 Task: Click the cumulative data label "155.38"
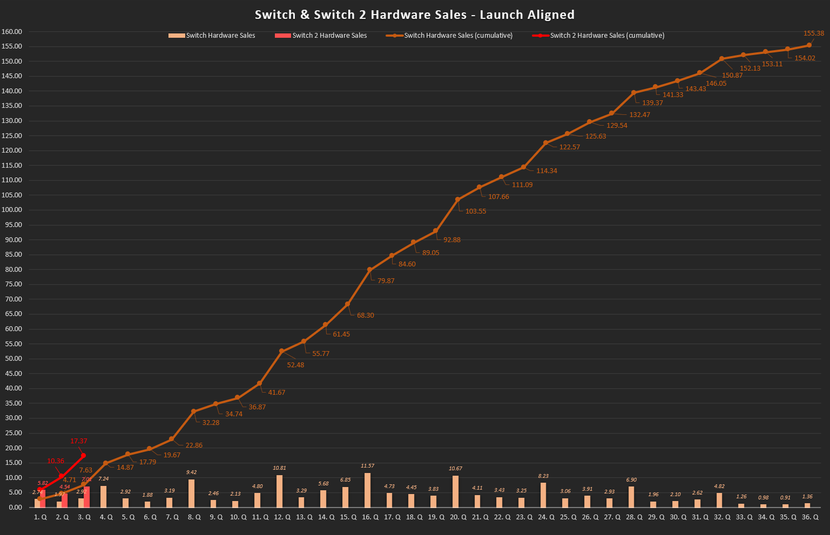[x=814, y=33]
